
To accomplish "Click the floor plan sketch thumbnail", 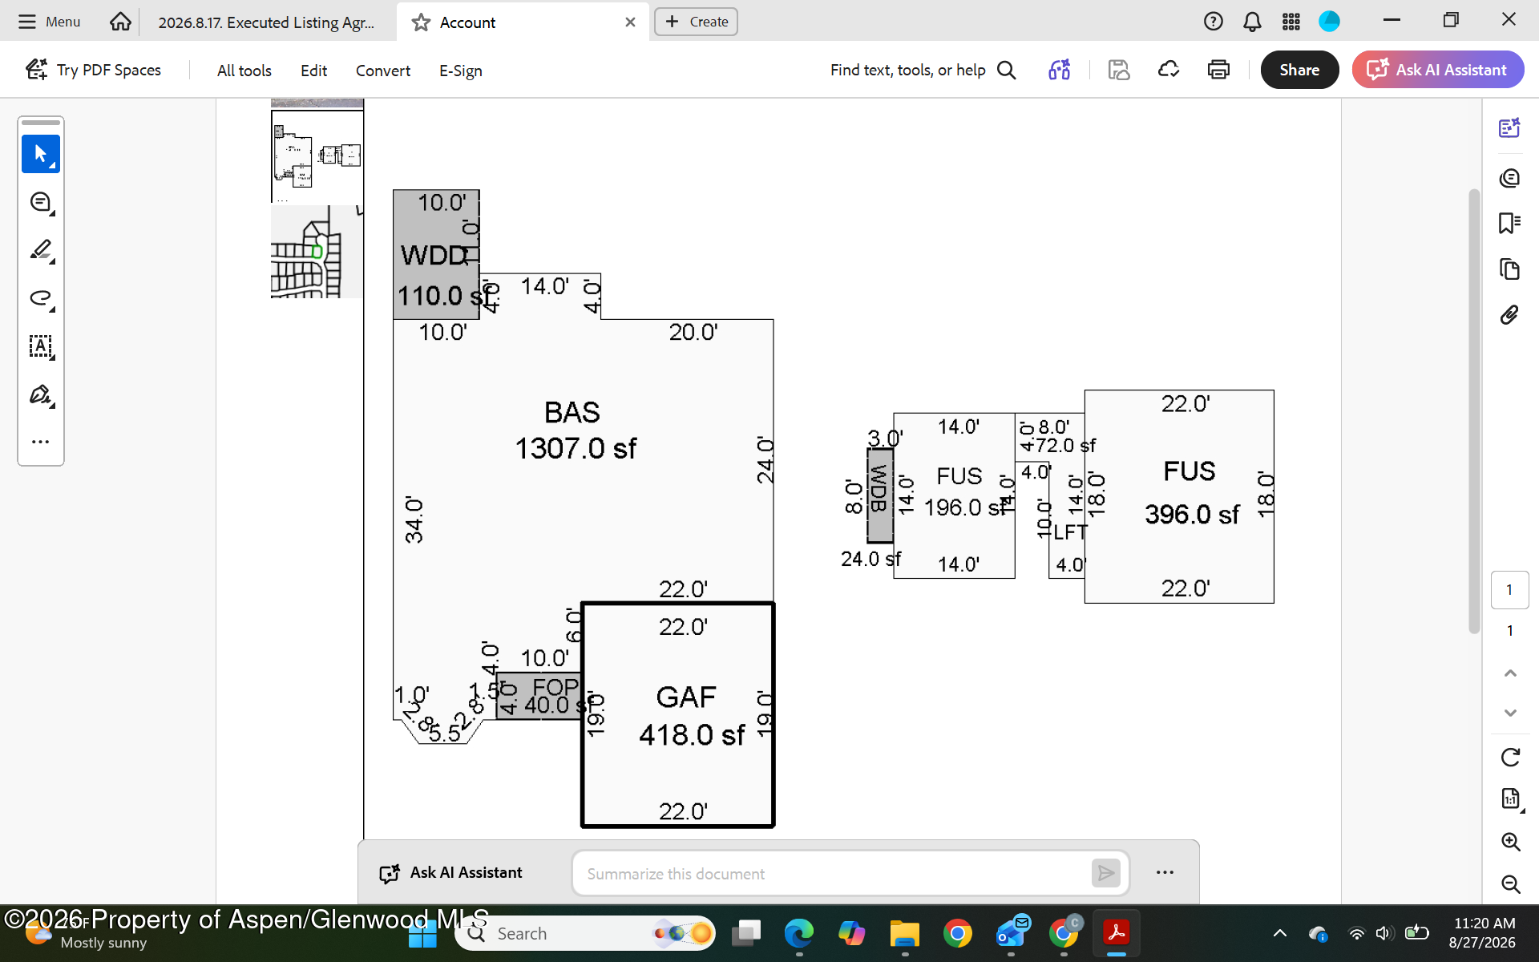I will pyautogui.click(x=317, y=156).
